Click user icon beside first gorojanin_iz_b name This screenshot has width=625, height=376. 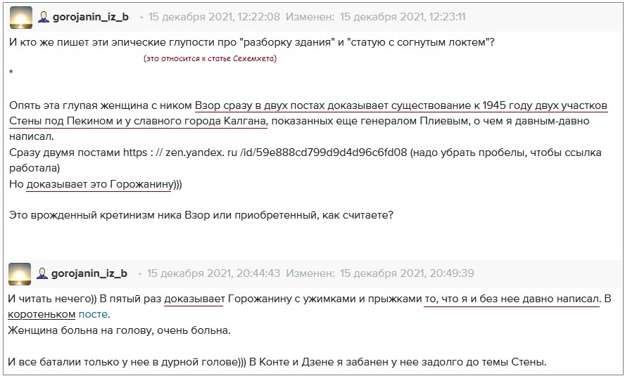(44, 17)
